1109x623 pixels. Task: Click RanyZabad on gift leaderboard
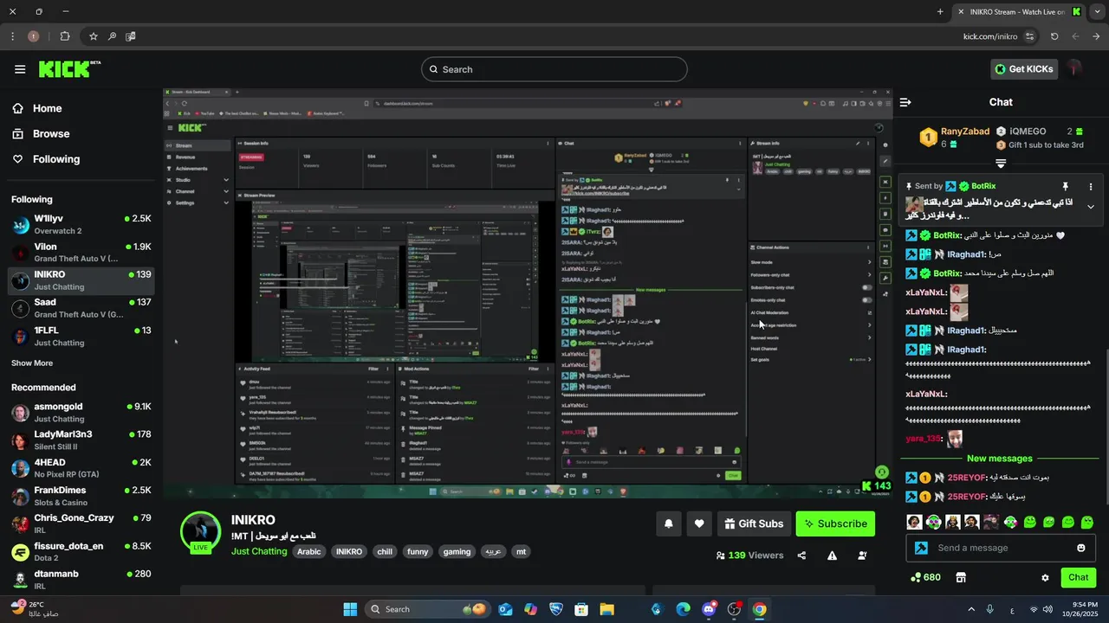point(965,132)
